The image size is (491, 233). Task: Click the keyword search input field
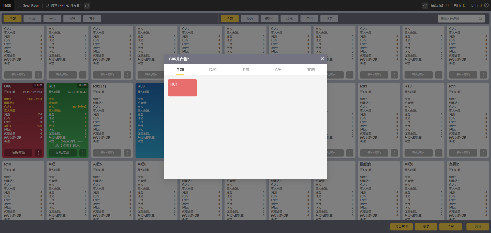pyautogui.click(x=461, y=18)
